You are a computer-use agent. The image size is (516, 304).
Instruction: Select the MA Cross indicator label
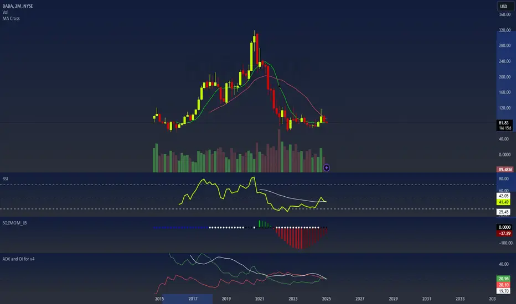(x=11, y=18)
